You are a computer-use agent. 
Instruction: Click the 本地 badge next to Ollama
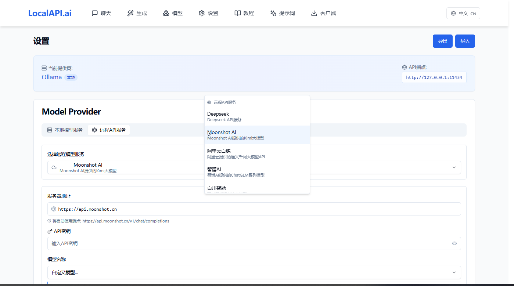[x=71, y=77]
